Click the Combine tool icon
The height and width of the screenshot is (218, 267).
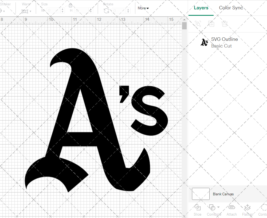(x=212, y=207)
